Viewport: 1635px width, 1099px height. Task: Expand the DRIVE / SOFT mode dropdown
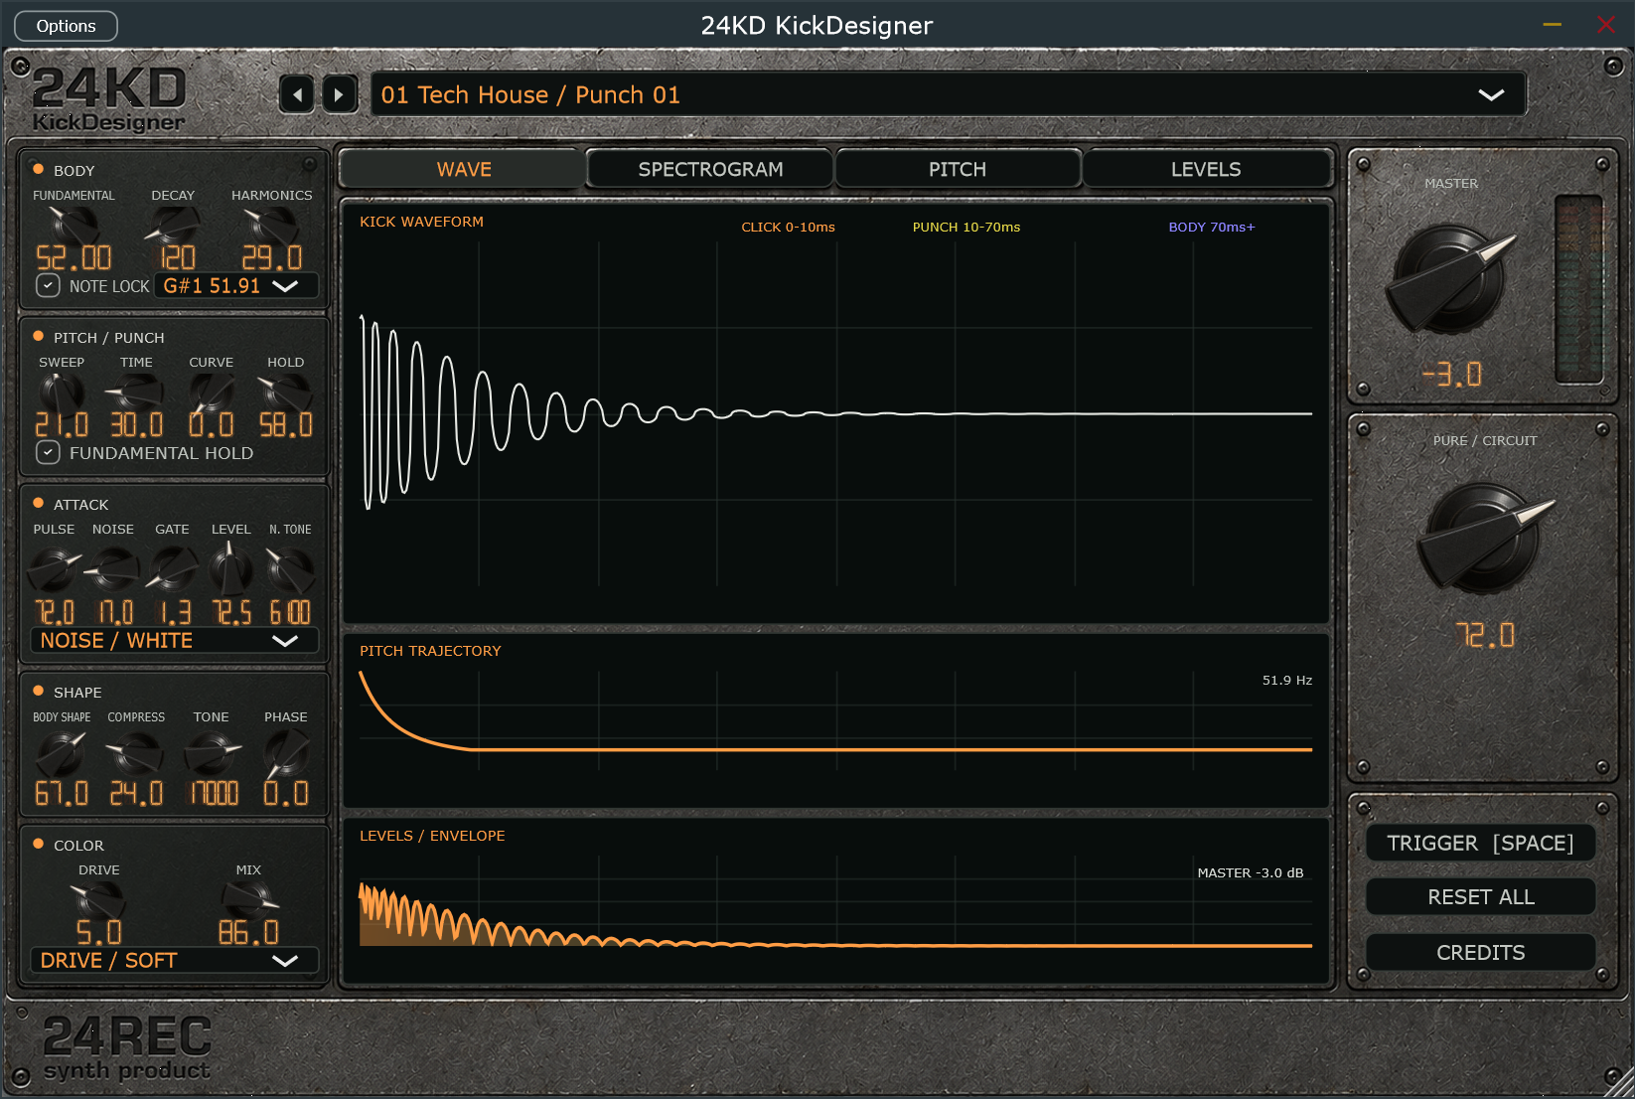pyautogui.click(x=174, y=961)
